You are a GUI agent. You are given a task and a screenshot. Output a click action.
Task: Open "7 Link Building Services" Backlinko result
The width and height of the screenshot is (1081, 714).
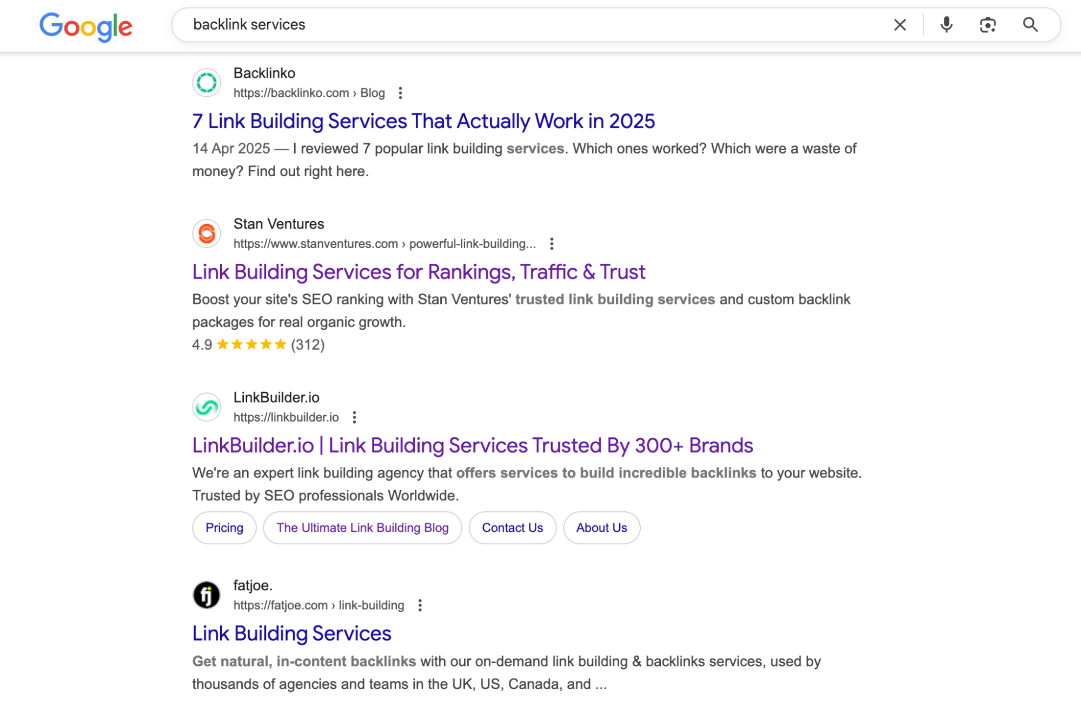click(x=423, y=121)
